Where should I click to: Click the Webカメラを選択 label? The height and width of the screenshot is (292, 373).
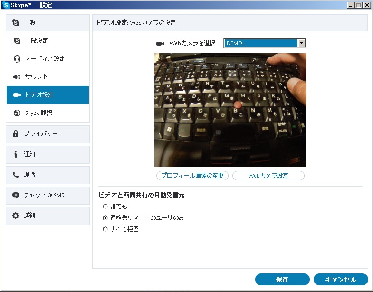point(194,43)
